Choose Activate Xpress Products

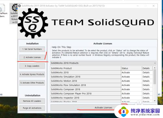tap(32, 75)
